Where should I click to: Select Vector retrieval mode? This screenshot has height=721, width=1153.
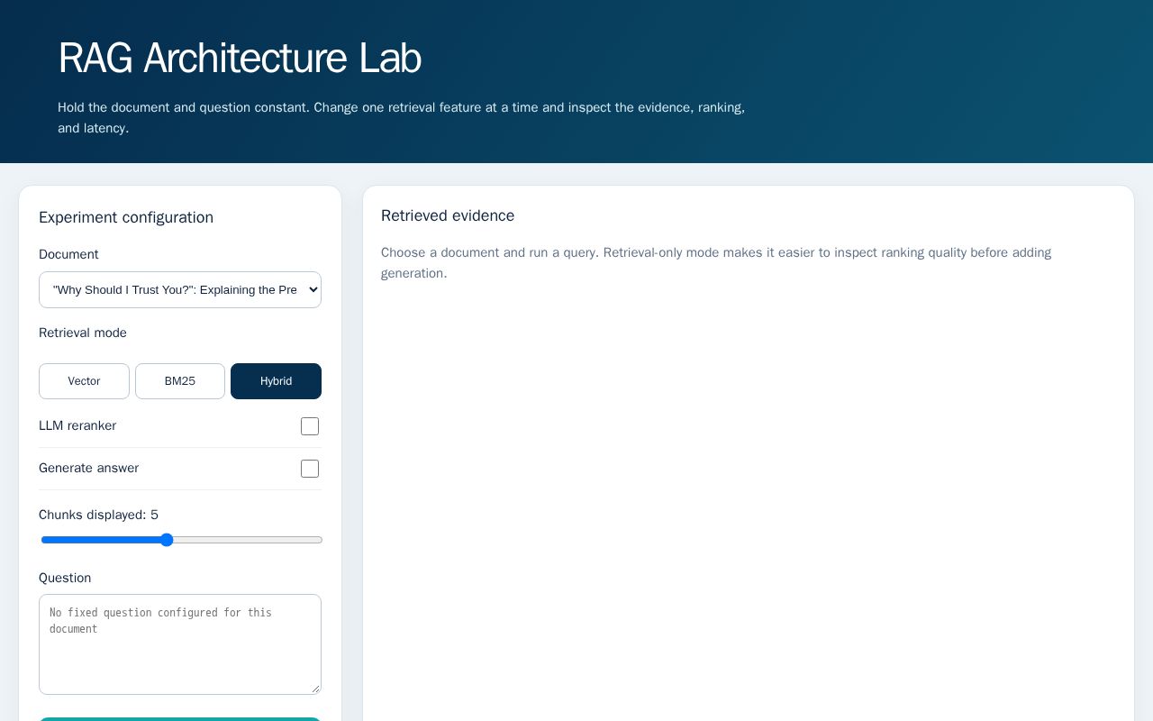84,381
